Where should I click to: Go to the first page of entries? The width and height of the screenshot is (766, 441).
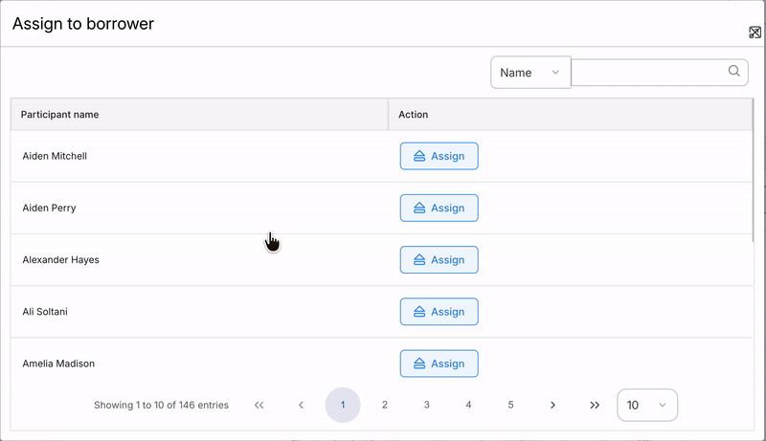pyautogui.click(x=259, y=405)
